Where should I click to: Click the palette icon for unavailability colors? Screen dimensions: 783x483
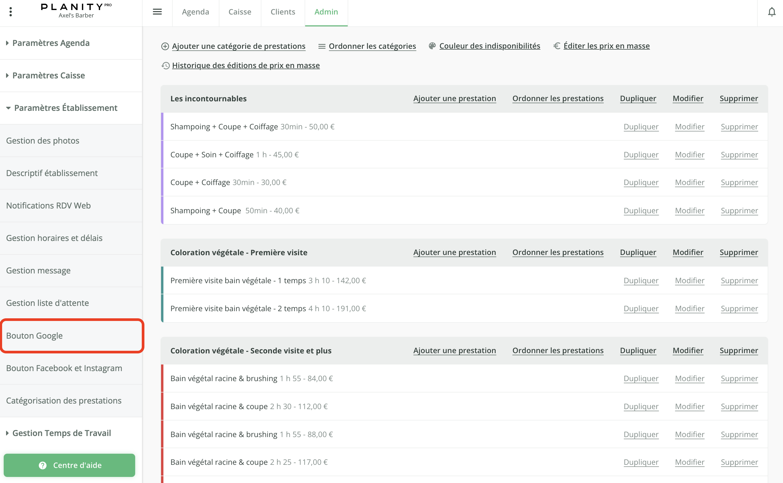coord(432,45)
